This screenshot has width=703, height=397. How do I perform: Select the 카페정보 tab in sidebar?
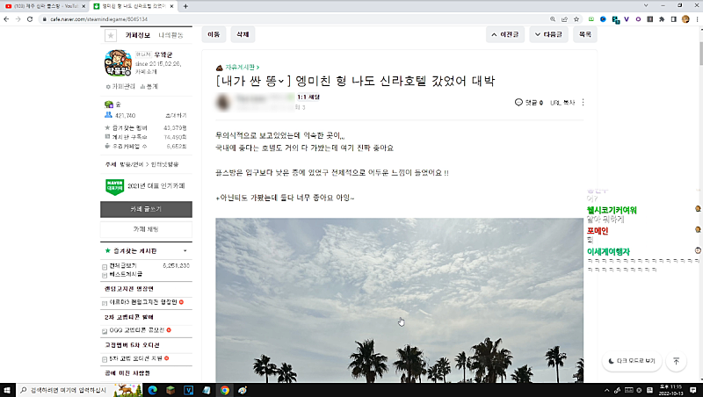tap(138, 35)
